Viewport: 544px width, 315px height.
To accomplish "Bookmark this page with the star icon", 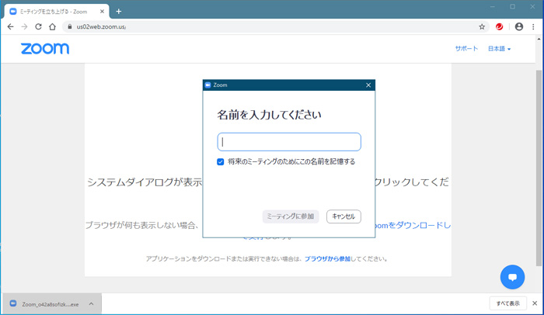I will pyautogui.click(x=482, y=26).
